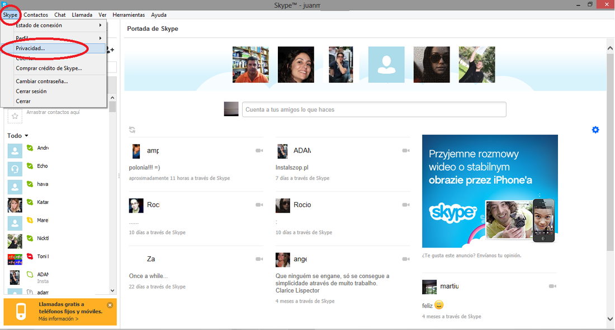This screenshot has width=615, height=330.
Task: Click the video icon on the Za card
Action: [259, 259]
